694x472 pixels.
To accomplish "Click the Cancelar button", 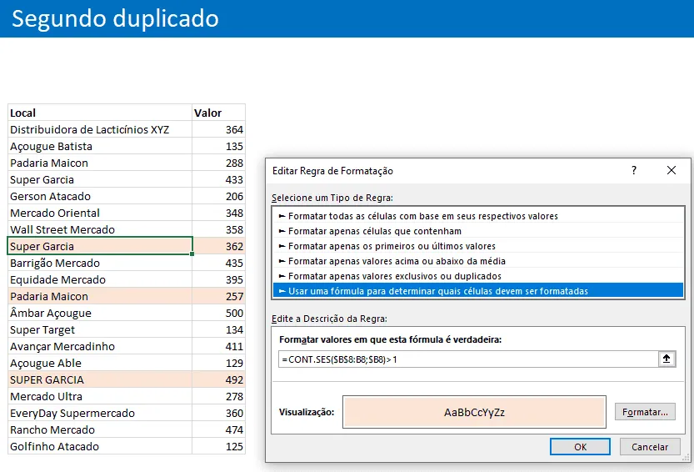I will 650,447.
